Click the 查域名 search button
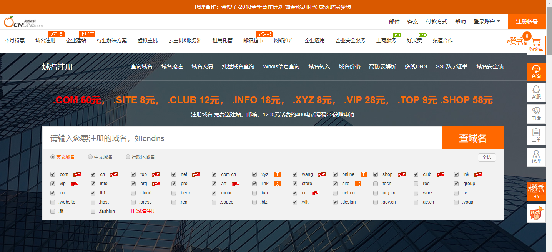Viewport: 552px width, 252px height. pyautogui.click(x=473, y=138)
